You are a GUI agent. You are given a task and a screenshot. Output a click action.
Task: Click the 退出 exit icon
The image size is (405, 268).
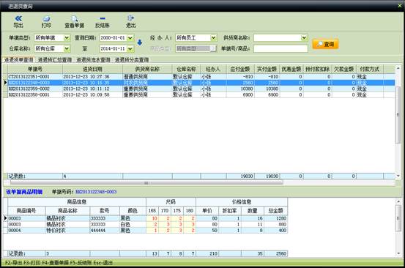pos(130,22)
